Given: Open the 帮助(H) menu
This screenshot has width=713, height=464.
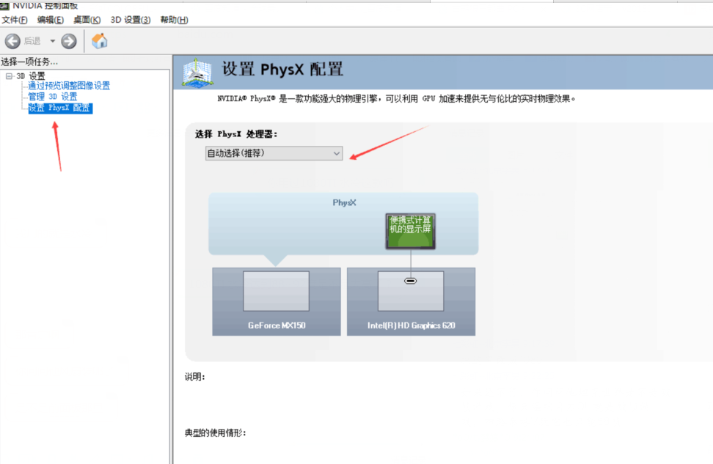Looking at the screenshot, I should pos(174,20).
